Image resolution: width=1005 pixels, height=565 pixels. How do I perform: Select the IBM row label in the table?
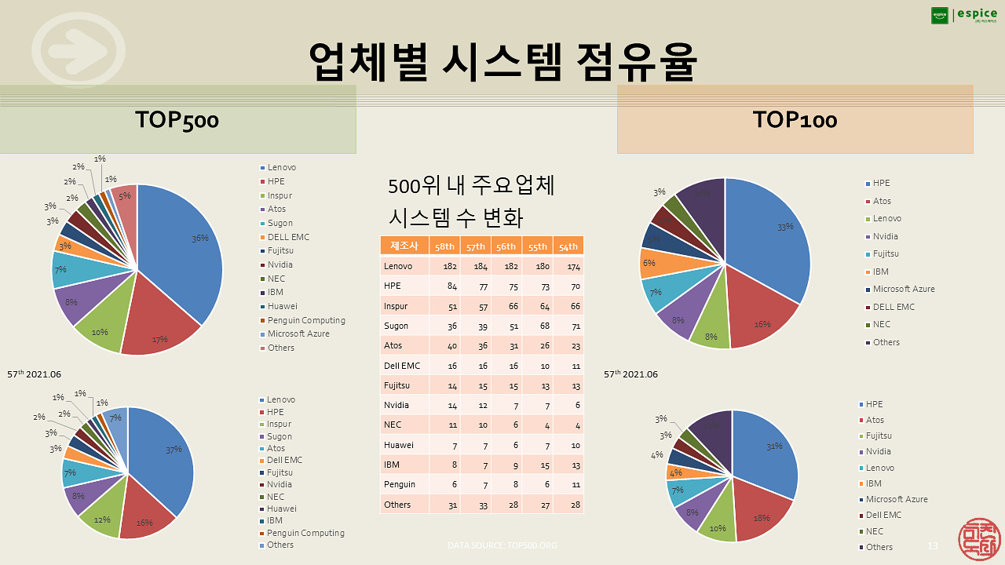coord(391,465)
